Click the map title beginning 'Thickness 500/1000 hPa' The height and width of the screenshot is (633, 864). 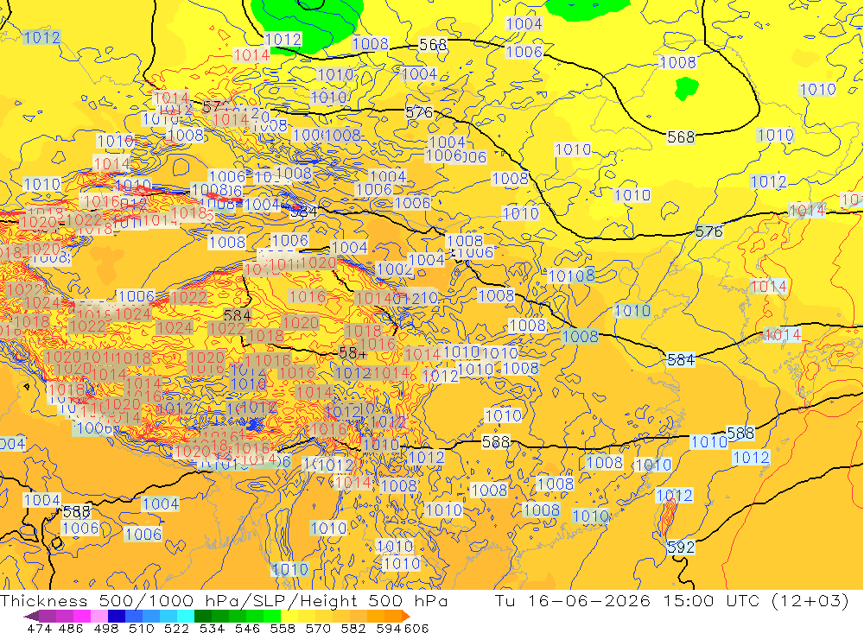224,600
